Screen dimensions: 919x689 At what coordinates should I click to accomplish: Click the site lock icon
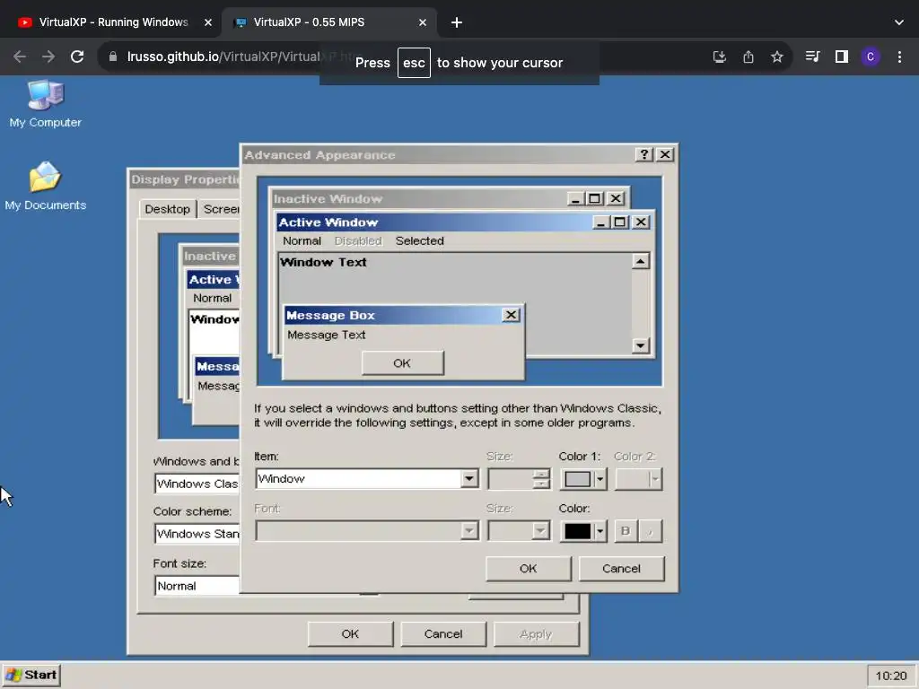[x=113, y=57]
